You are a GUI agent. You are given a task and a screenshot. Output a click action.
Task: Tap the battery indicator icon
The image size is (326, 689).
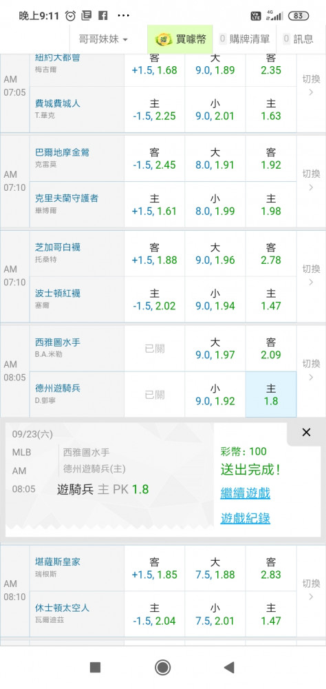pyautogui.click(x=298, y=16)
